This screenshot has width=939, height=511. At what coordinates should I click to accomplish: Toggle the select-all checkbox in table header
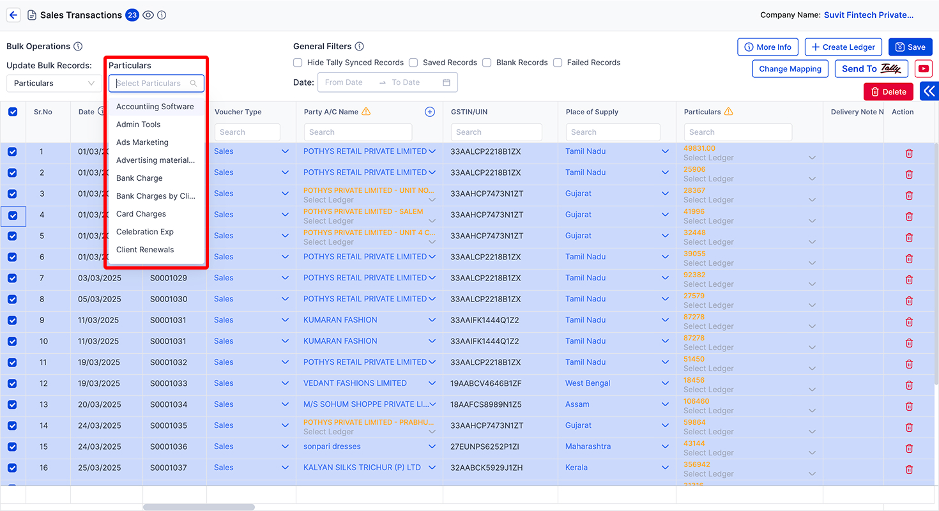13,112
